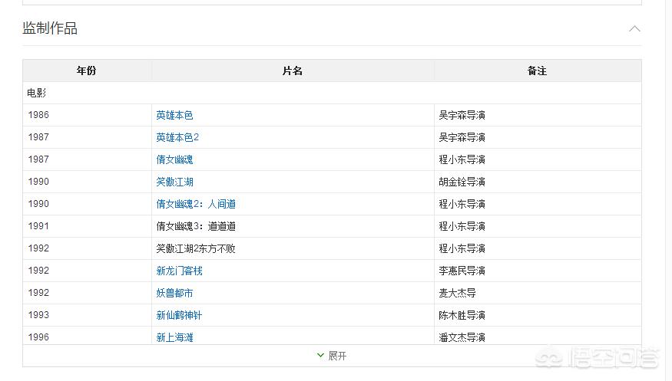Select 程小东导演 in the 倩女幽魂3：道道道 row
Viewport: 672px width, 381px height.
(462, 226)
